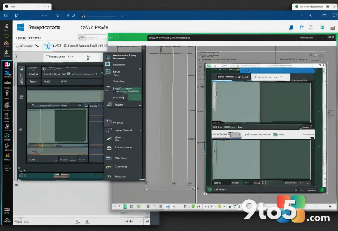Expand the chevron in the blue bar
The width and height of the screenshot is (338, 231).
click(x=122, y=16)
